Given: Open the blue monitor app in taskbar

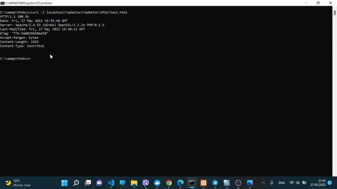Looking at the screenshot, I should coord(123,183).
